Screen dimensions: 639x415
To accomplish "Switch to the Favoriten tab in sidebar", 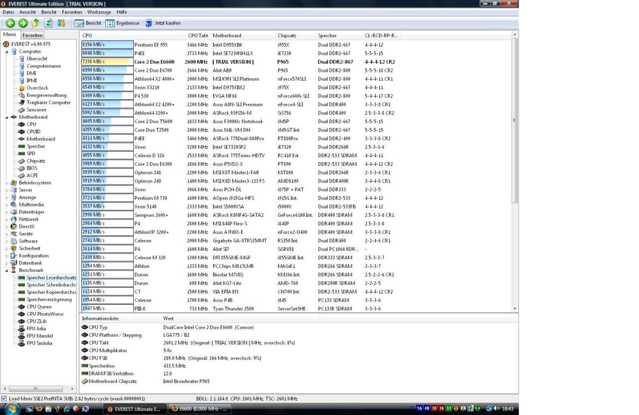I will [32, 35].
